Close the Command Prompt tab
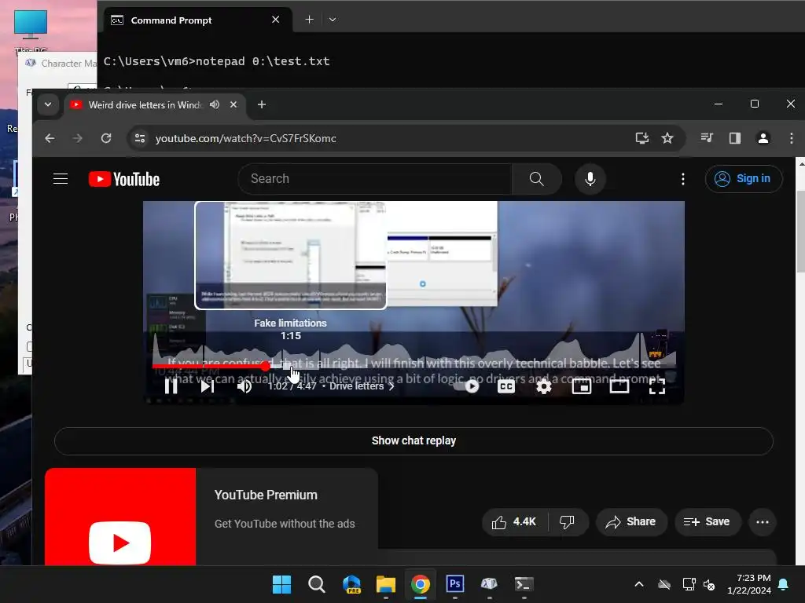 (x=276, y=20)
